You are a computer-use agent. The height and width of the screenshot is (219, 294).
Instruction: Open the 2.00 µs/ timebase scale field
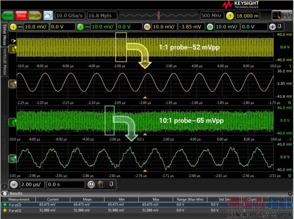click(31, 185)
